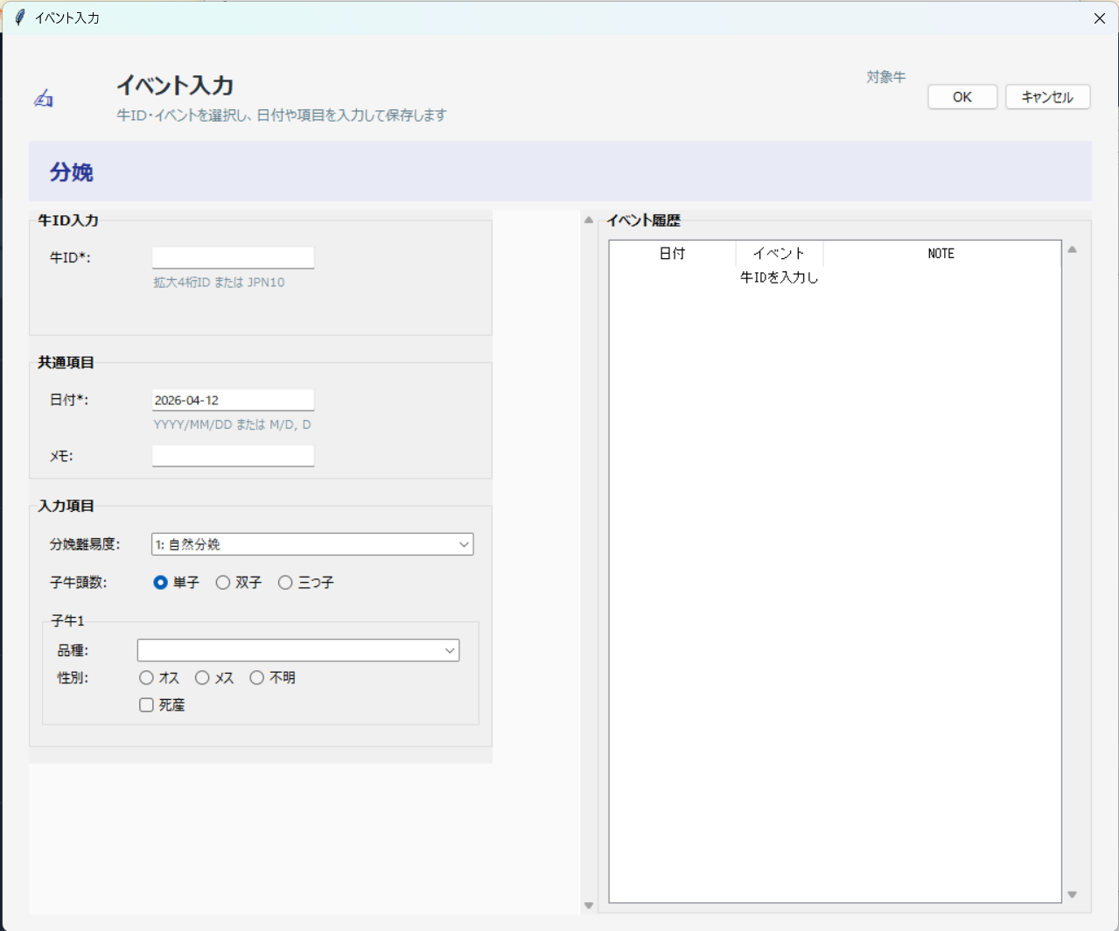Open the 品種 combo box

click(298, 650)
